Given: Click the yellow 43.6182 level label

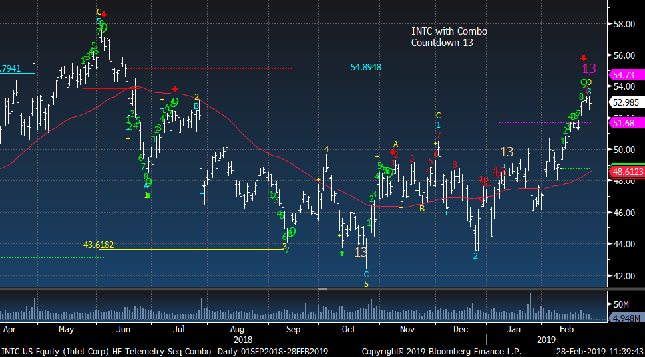Looking at the screenshot, I should tap(99, 245).
